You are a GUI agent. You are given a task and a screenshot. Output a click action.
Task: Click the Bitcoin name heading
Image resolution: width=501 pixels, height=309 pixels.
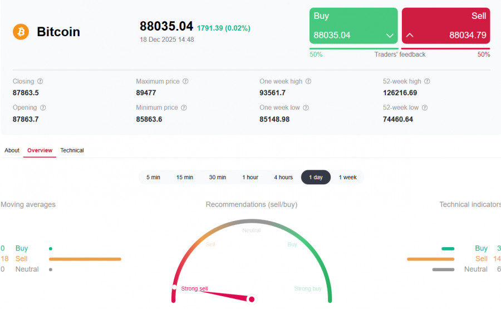[x=58, y=32]
